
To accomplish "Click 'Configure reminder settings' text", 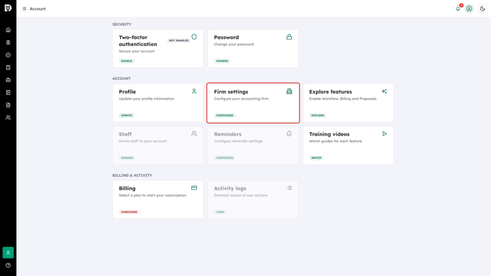I will [x=238, y=141].
